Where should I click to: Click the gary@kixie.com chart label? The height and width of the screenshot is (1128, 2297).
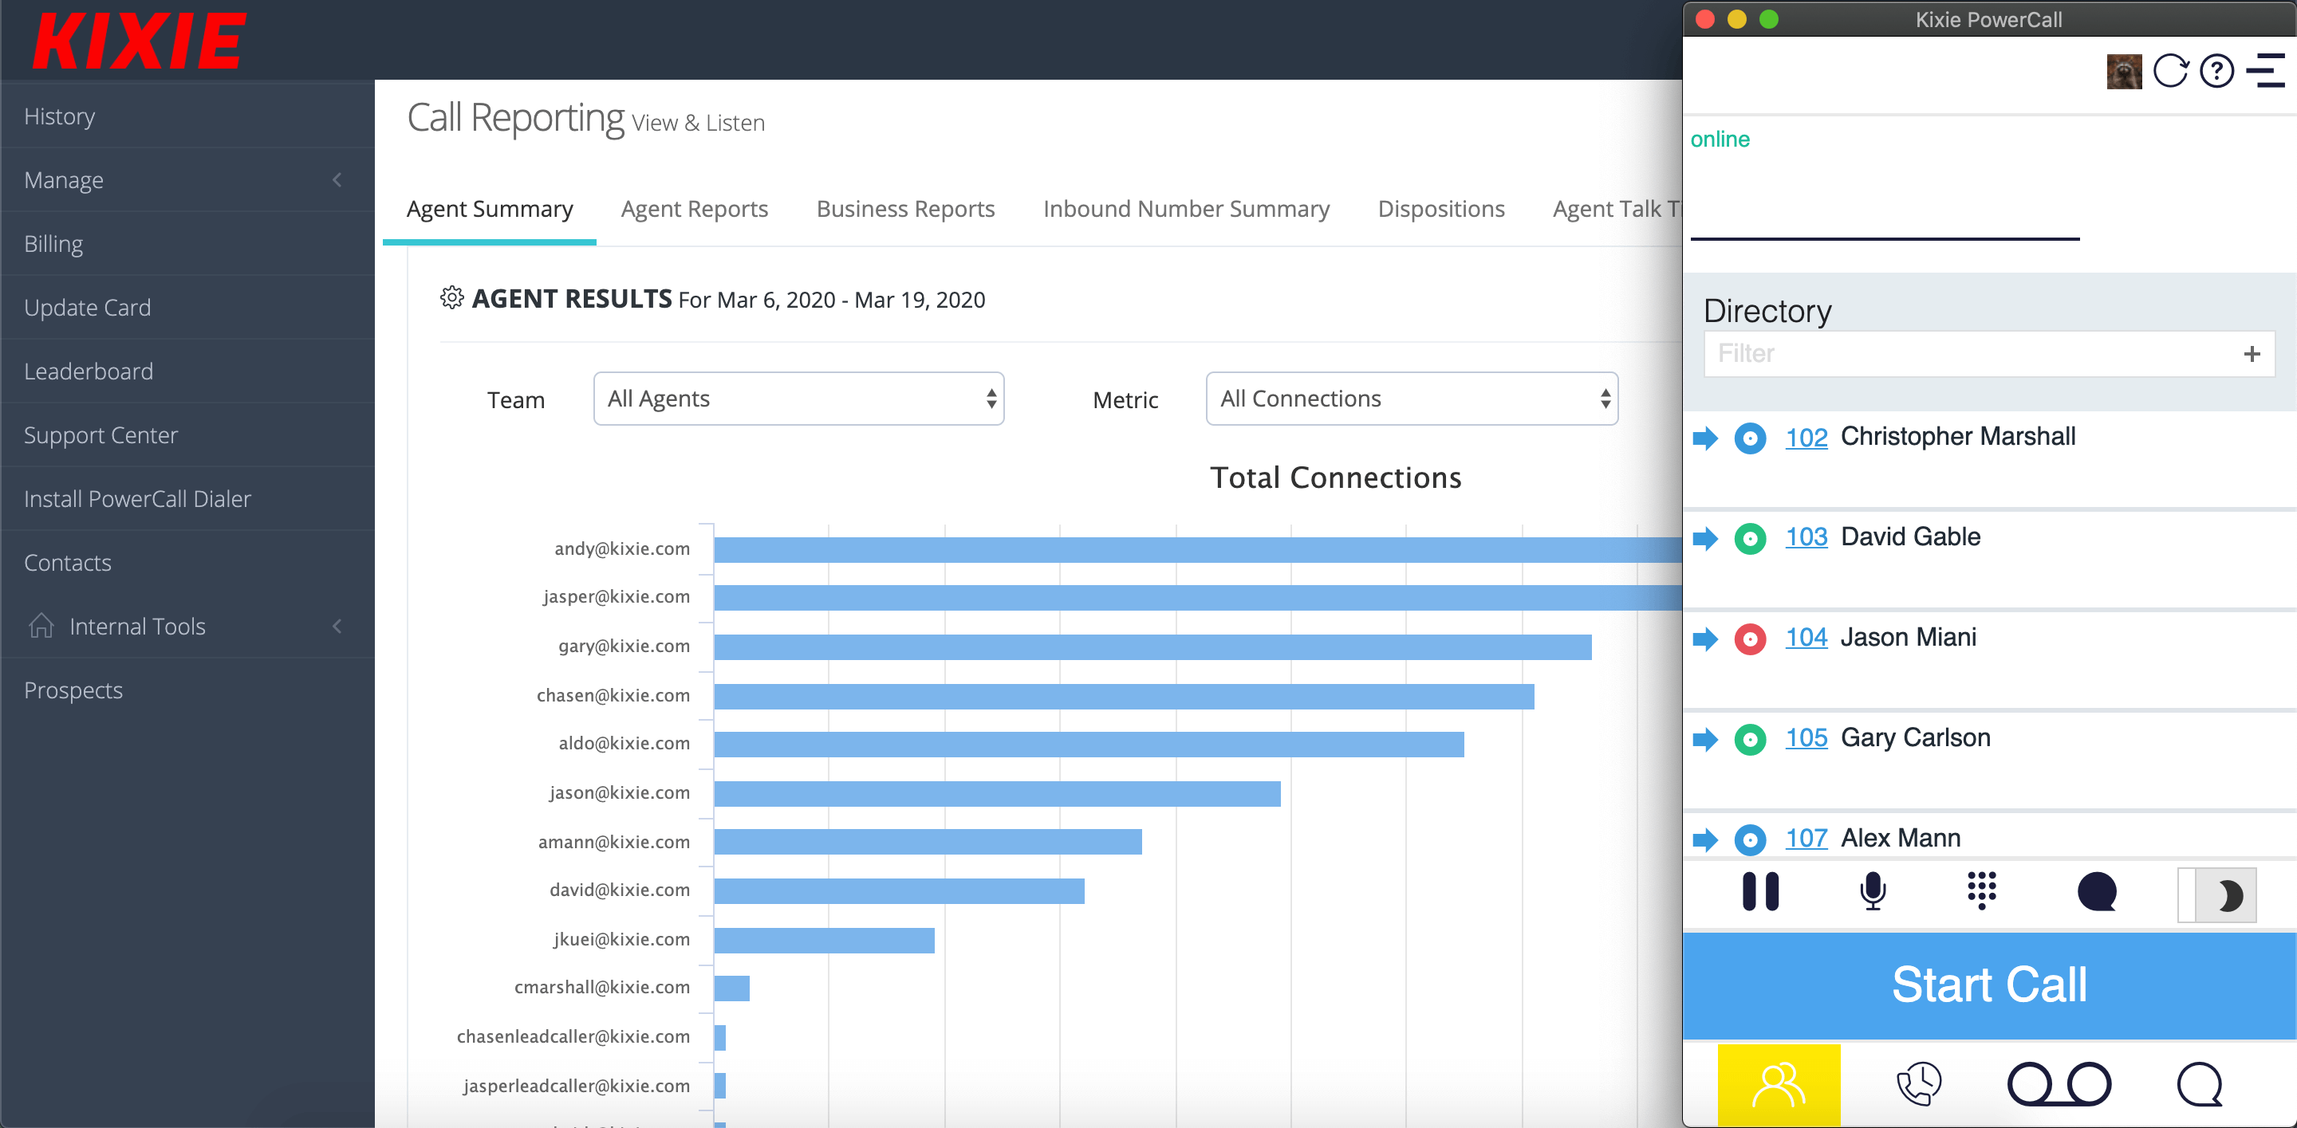(624, 646)
